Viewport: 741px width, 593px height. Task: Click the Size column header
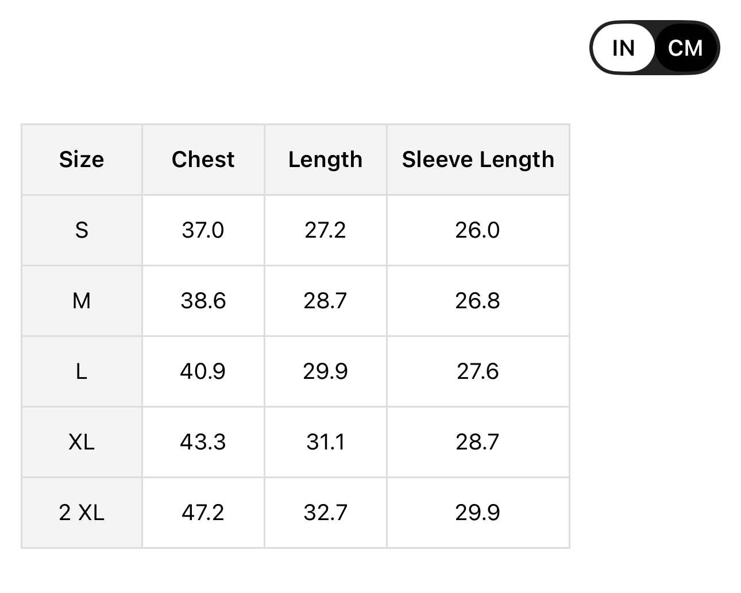[82, 160]
